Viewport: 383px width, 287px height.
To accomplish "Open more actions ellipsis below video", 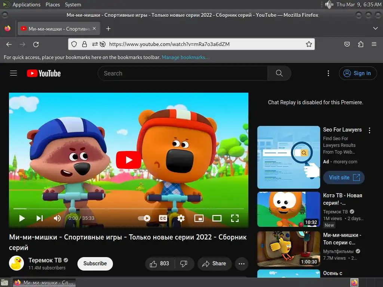I will (x=242, y=263).
